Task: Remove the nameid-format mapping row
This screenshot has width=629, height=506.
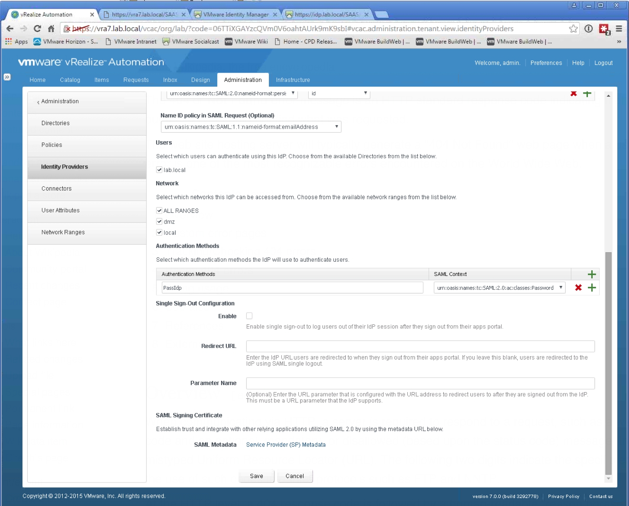Action: [574, 93]
